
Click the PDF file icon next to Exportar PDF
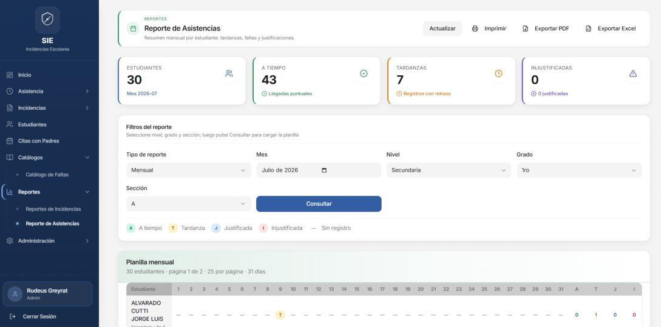pos(525,29)
